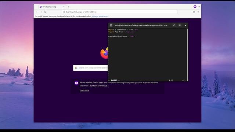Image resolution: width=235 pixels, height=132 pixels.
Task: Open the Firefox application menu
Action: [x=198, y=12]
